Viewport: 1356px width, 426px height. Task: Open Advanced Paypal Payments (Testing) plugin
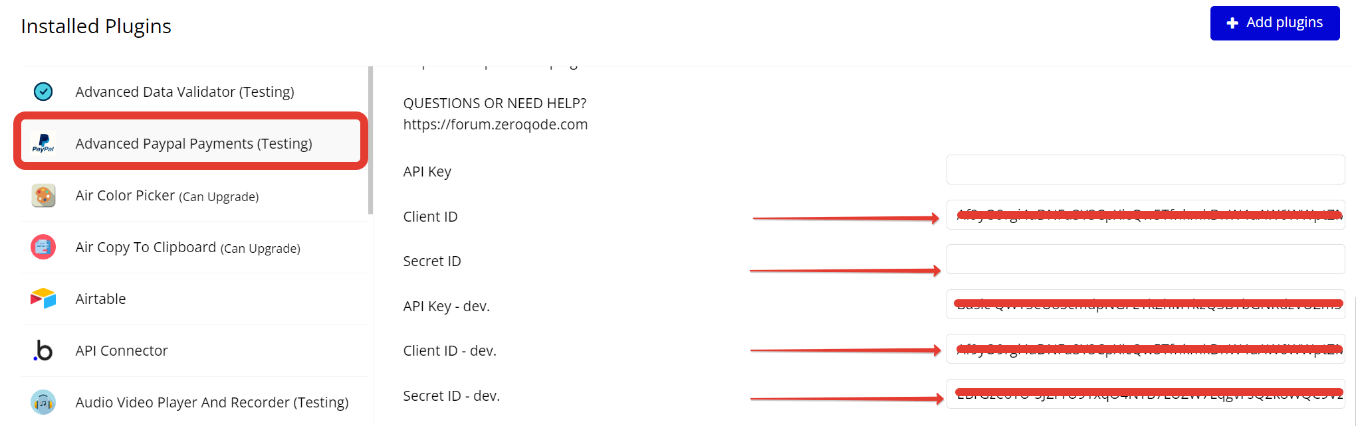[193, 143]
